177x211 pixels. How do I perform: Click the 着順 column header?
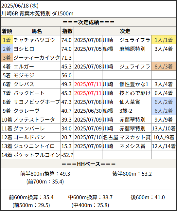(x=7, y=31)
